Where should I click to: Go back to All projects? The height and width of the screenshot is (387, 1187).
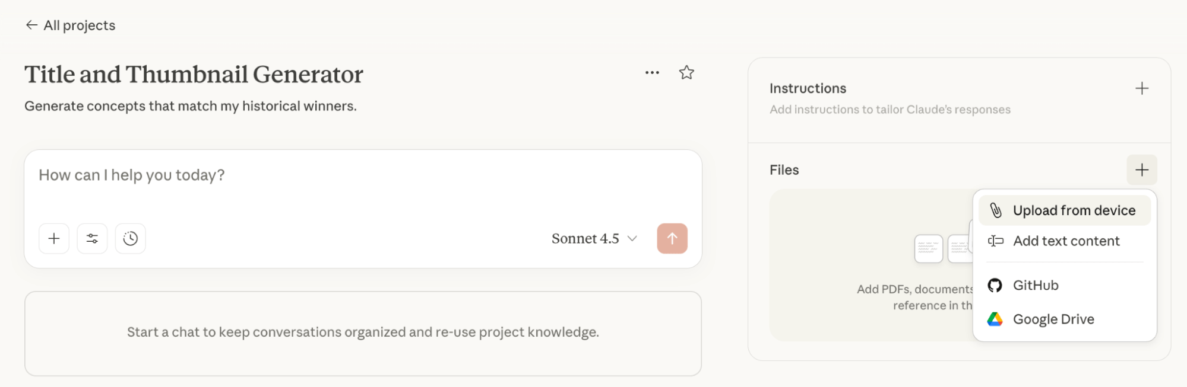pyautogui.click(x=69, y=25)
